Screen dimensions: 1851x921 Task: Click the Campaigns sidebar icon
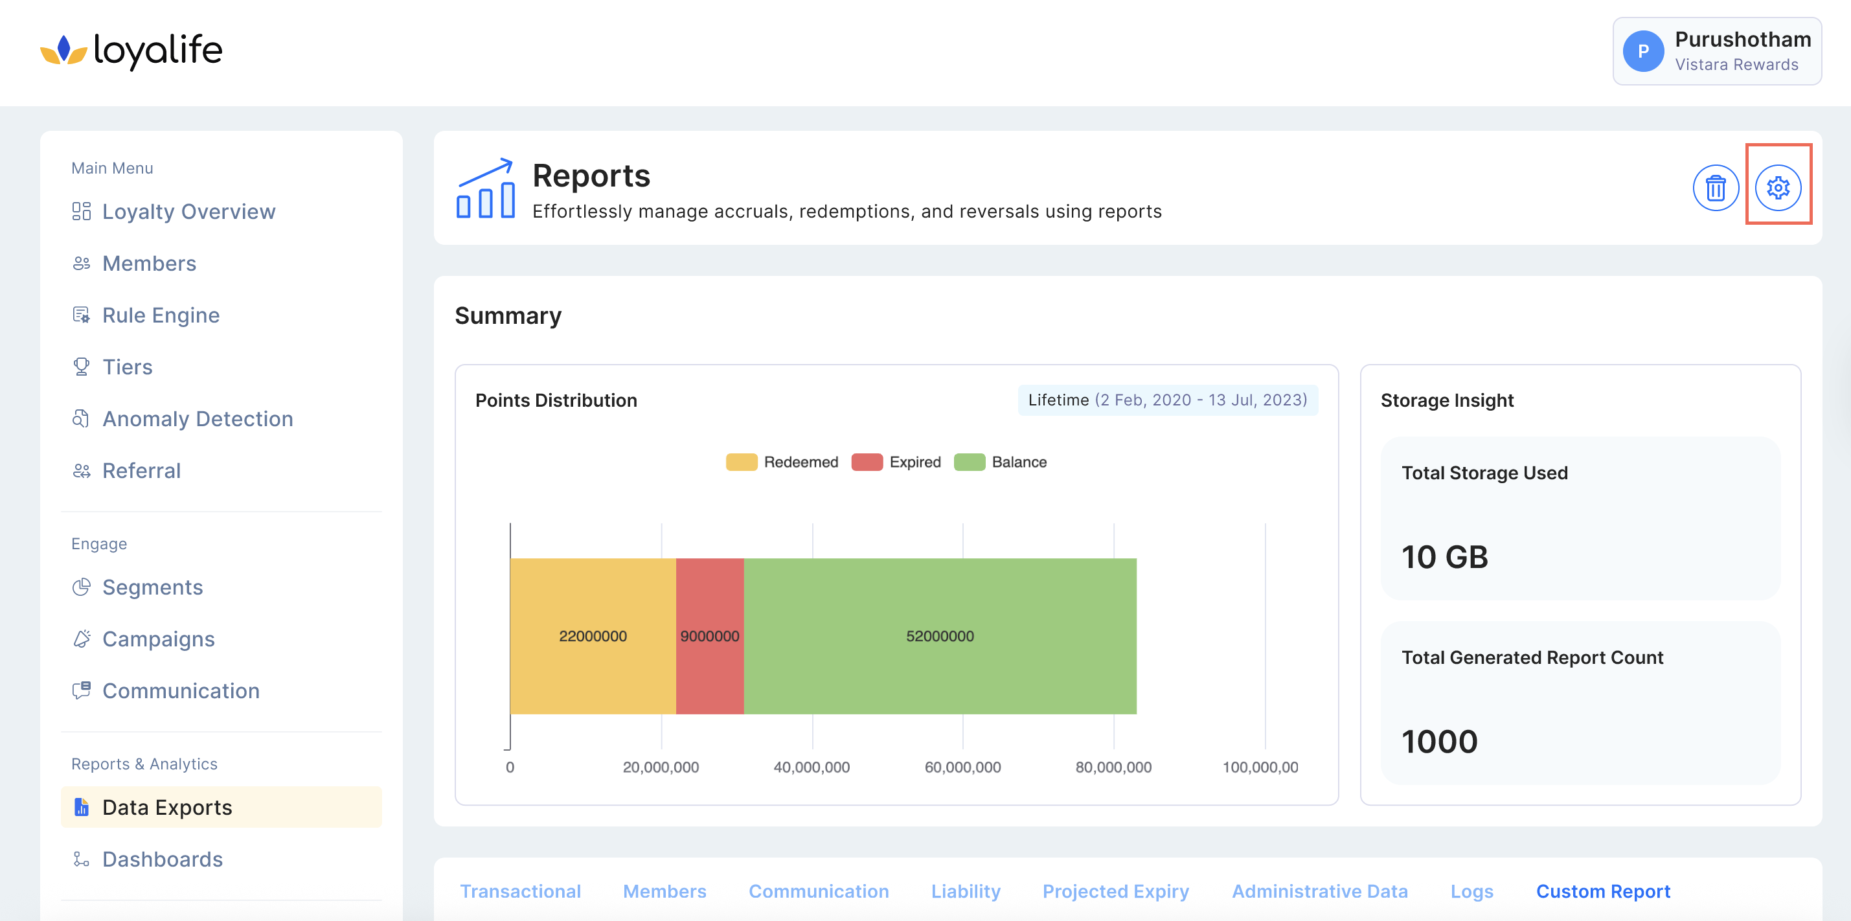click(x=81, y=639)
